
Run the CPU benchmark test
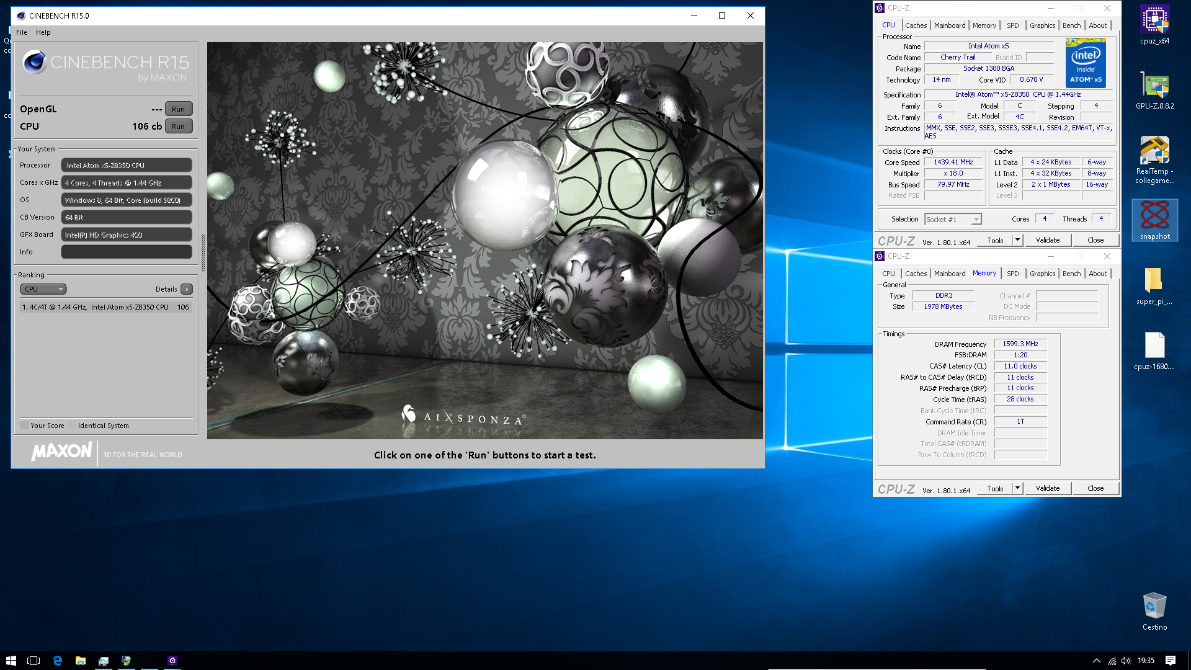tap(179, 127)
